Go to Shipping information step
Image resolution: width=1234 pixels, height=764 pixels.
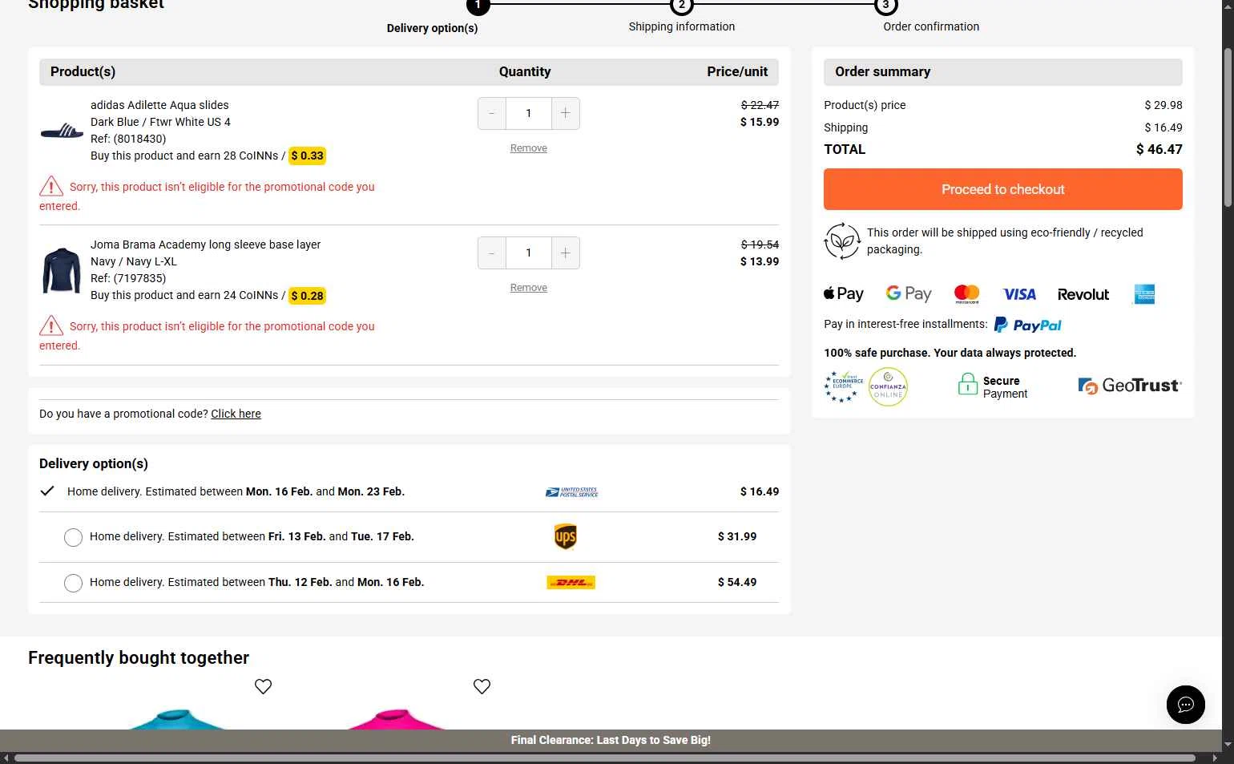[682, 26]
